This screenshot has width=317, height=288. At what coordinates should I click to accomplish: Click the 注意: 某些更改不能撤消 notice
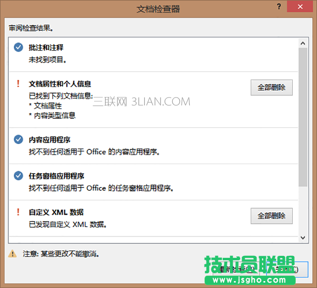(61, 254)
